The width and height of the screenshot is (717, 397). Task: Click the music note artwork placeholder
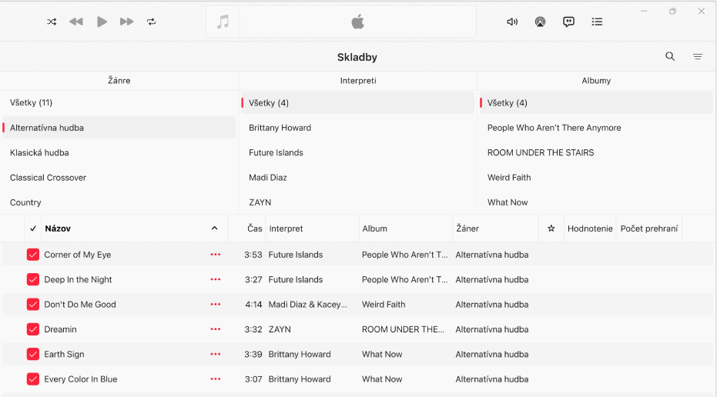pos(223,22)
